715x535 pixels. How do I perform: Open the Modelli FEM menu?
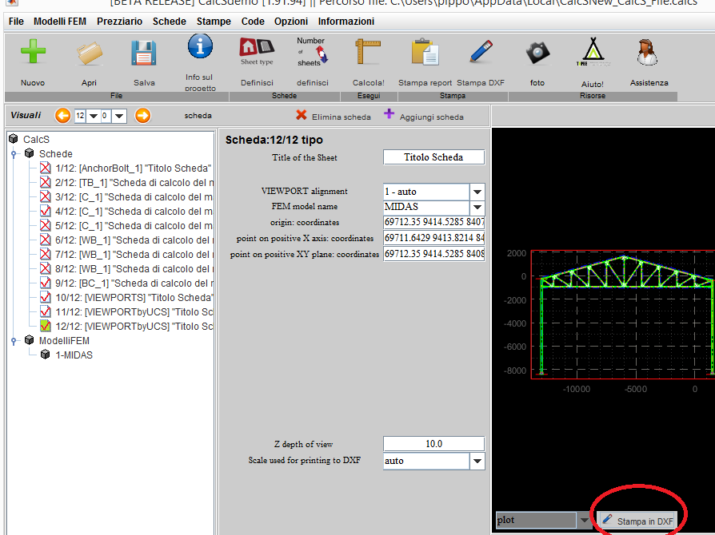[60, 22]
